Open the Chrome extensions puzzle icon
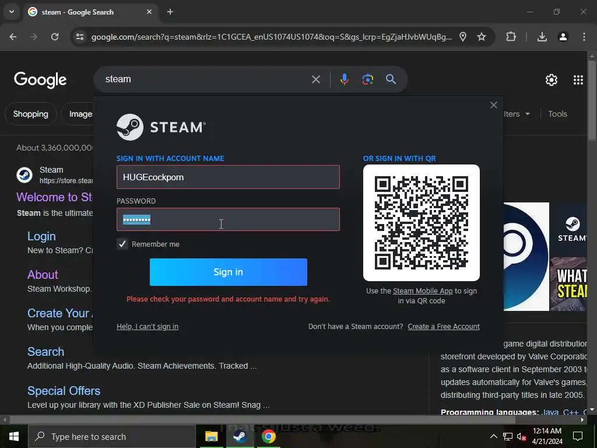Viewport: 597px width, 448px height. (x=511, y=37)
